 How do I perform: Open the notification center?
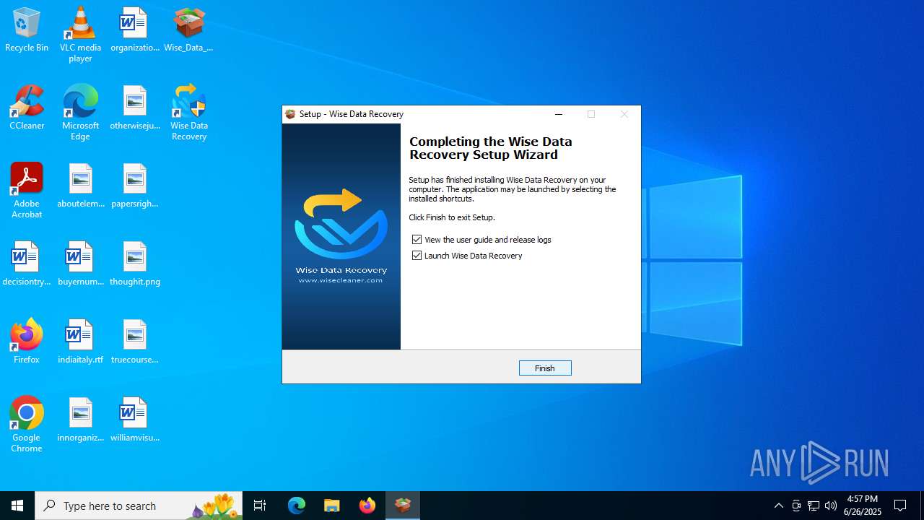[900, 506]
